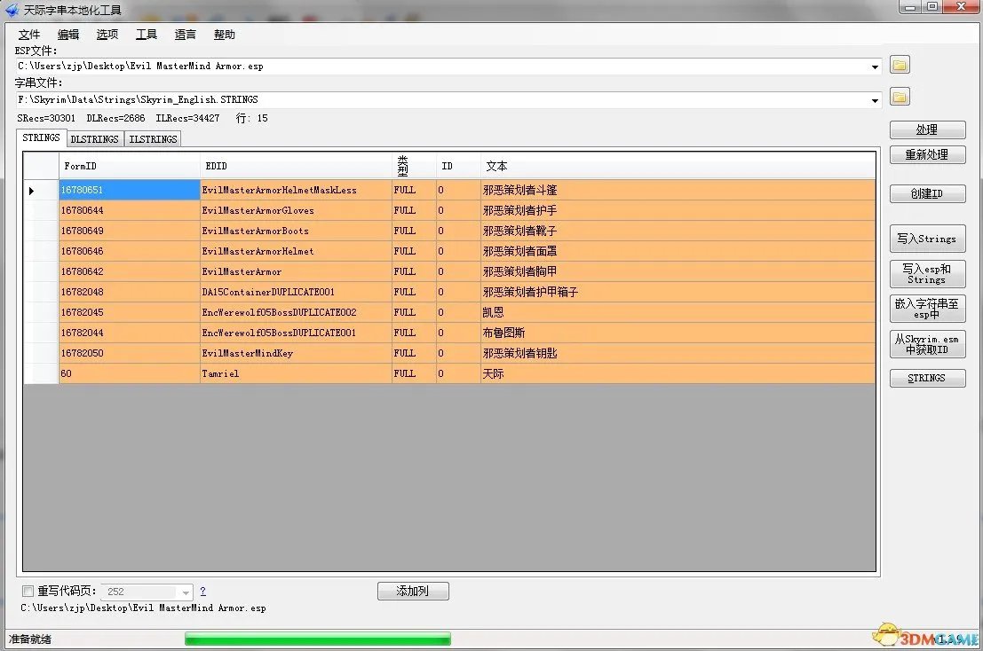Open the 工具 menu

pyautogui.click(x=147, y=35)
